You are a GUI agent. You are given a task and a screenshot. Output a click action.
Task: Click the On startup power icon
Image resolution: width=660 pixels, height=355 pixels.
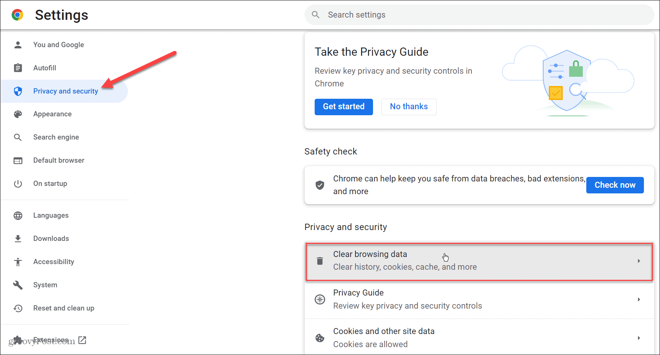click(x=18, y=184)
